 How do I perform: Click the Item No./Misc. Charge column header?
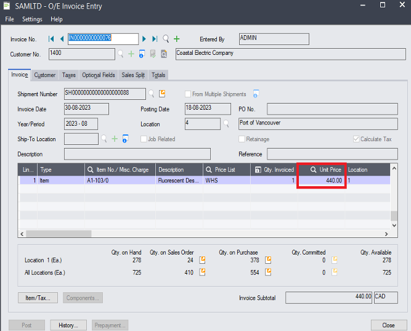[x=120, y=170]
